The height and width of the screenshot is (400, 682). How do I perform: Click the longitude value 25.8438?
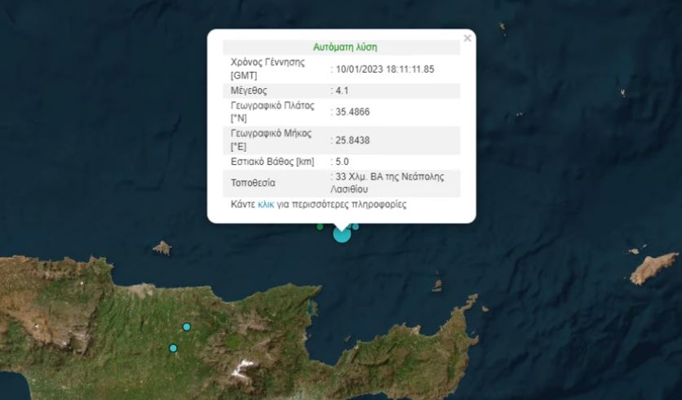(x=352, y=140)
